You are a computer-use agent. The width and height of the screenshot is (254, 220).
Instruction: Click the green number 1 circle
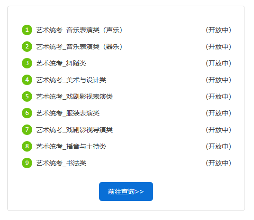pos(27,30)
